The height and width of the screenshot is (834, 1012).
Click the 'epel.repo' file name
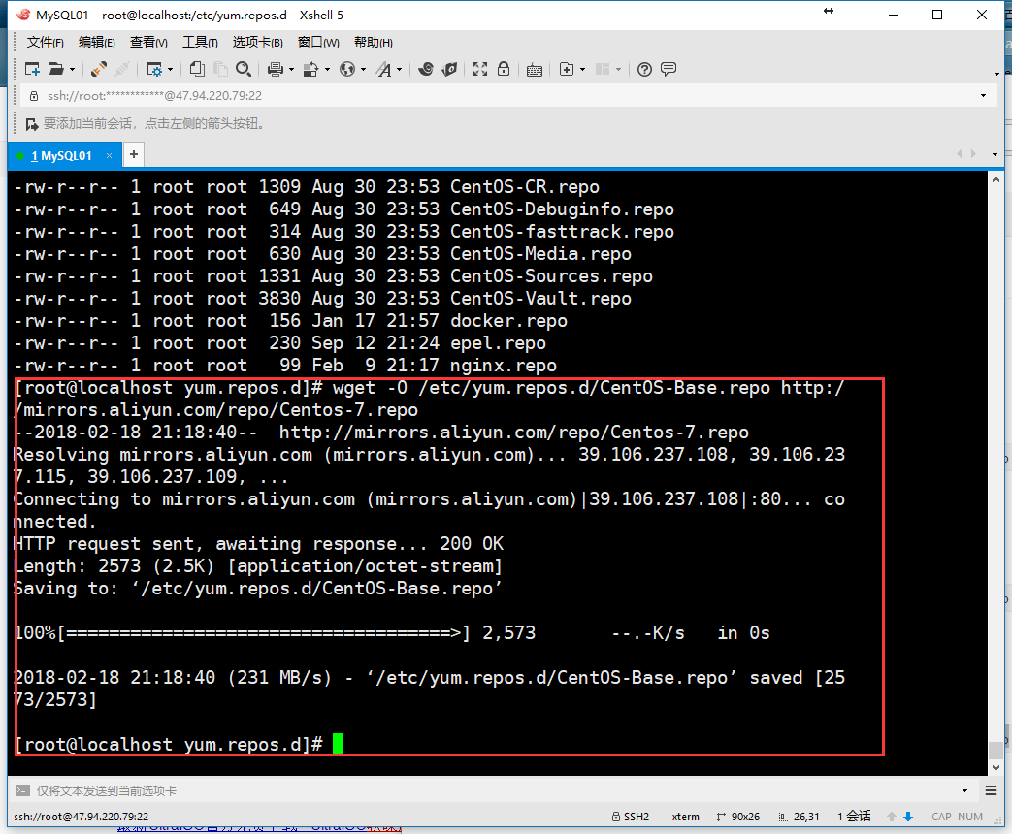click(499, 343)
